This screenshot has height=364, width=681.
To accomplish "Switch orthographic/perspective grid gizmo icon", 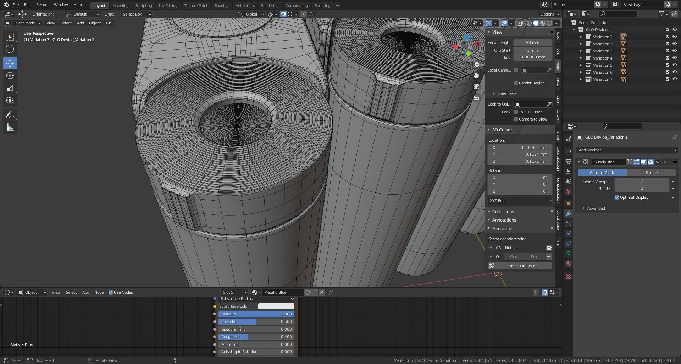I will 476,97.
